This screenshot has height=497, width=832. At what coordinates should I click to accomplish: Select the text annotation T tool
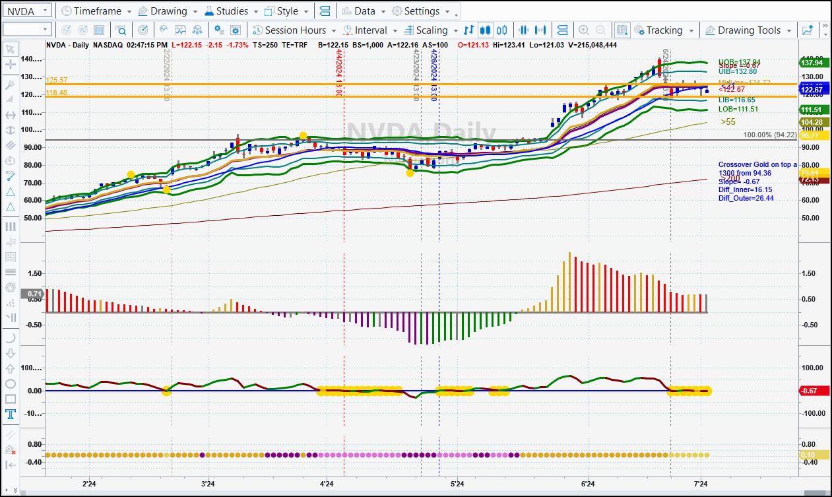(x=11, y=414)
